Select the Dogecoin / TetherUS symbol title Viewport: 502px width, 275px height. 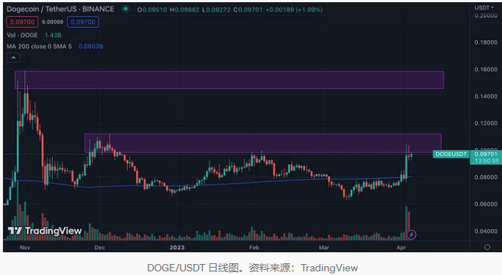coord(60,10)
